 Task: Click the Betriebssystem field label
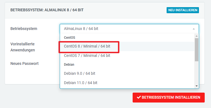(24, 29)
